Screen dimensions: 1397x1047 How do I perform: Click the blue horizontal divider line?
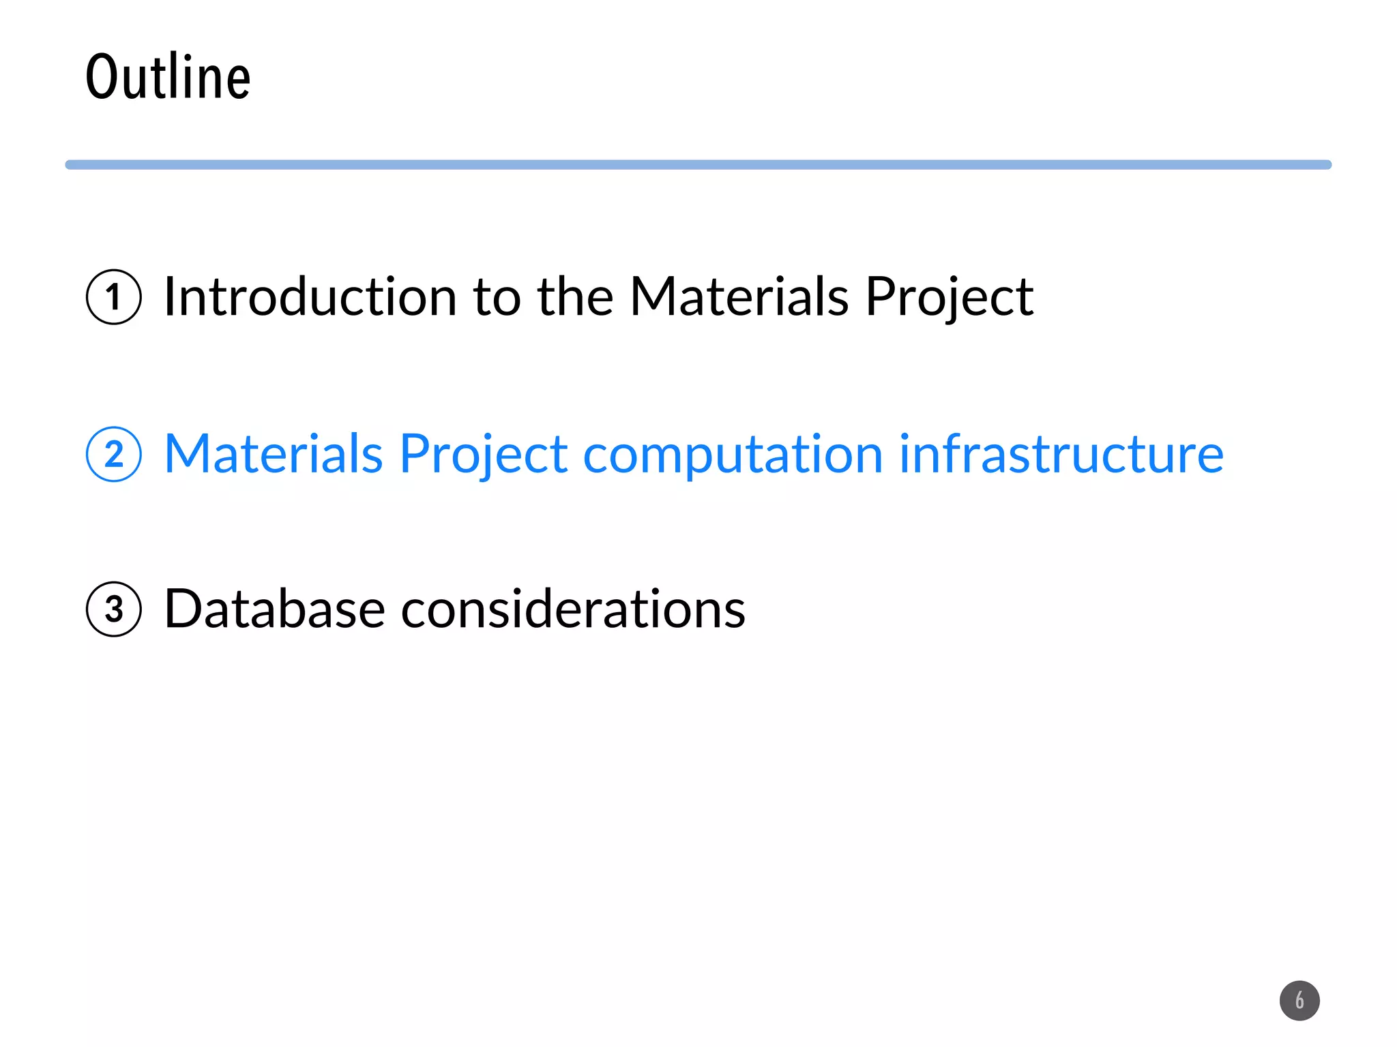pyautogui.click(x=698, y=165)
